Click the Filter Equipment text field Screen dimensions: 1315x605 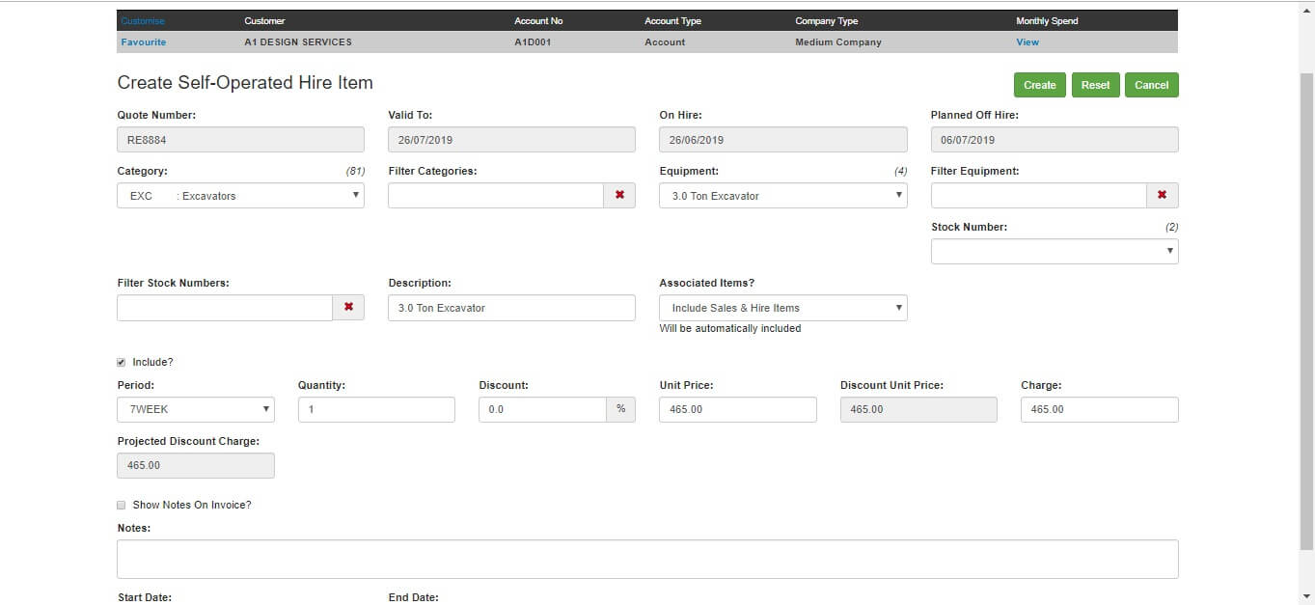1038,196
